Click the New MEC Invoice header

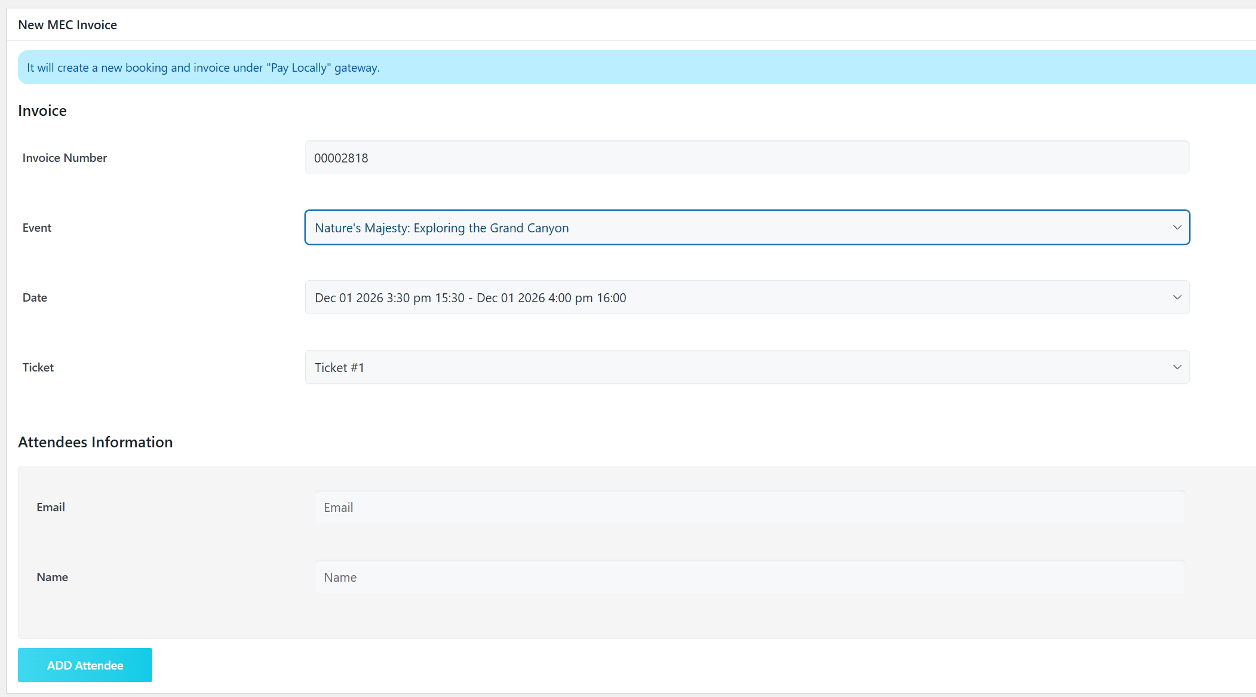67,24
